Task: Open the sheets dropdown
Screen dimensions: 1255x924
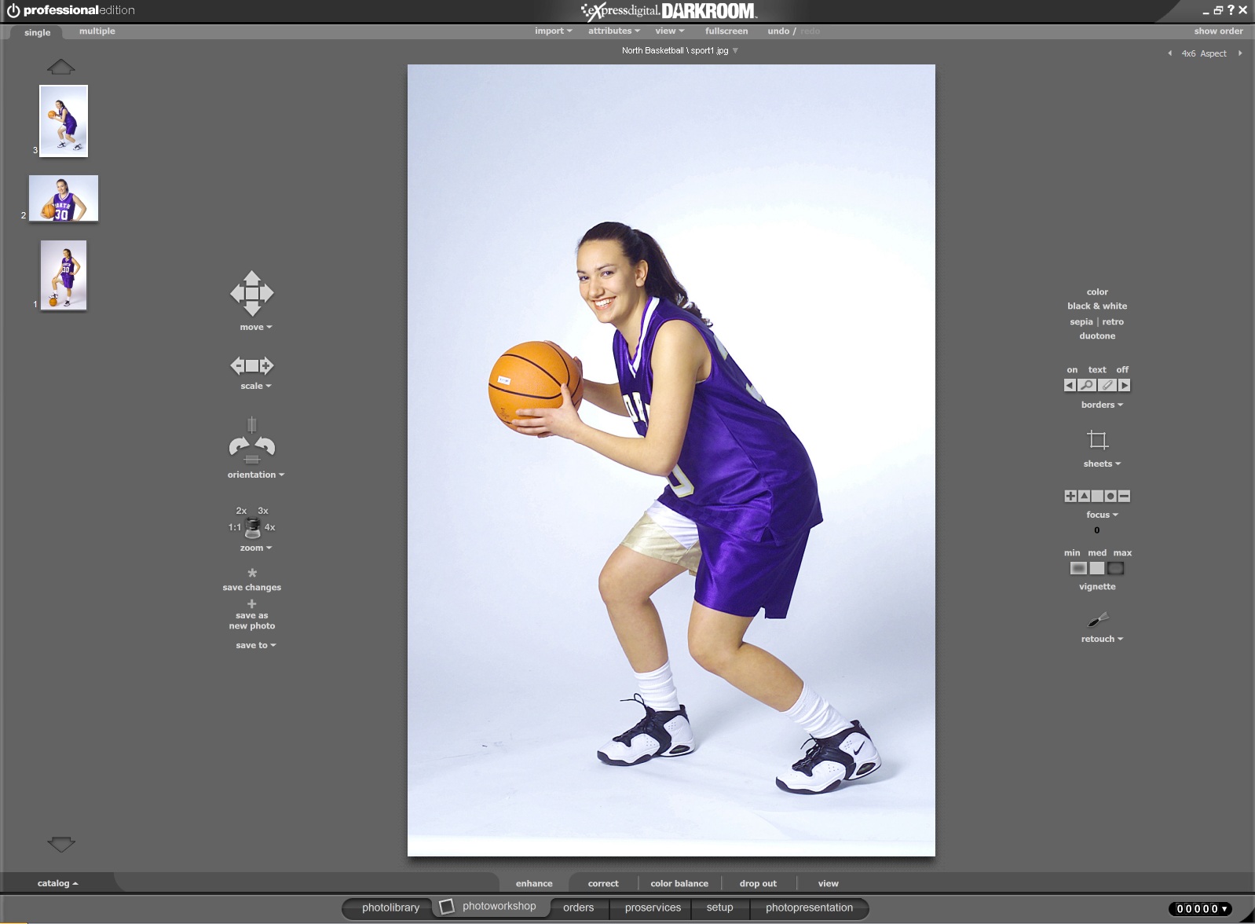Action: click(1102, 464)
